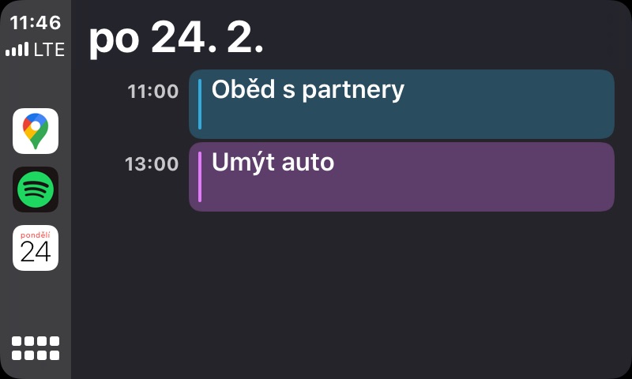Tap the number 24 on Calendar icon
This screenshot has width=632, height=379.
pyautogui.click(x=36, y=253)
